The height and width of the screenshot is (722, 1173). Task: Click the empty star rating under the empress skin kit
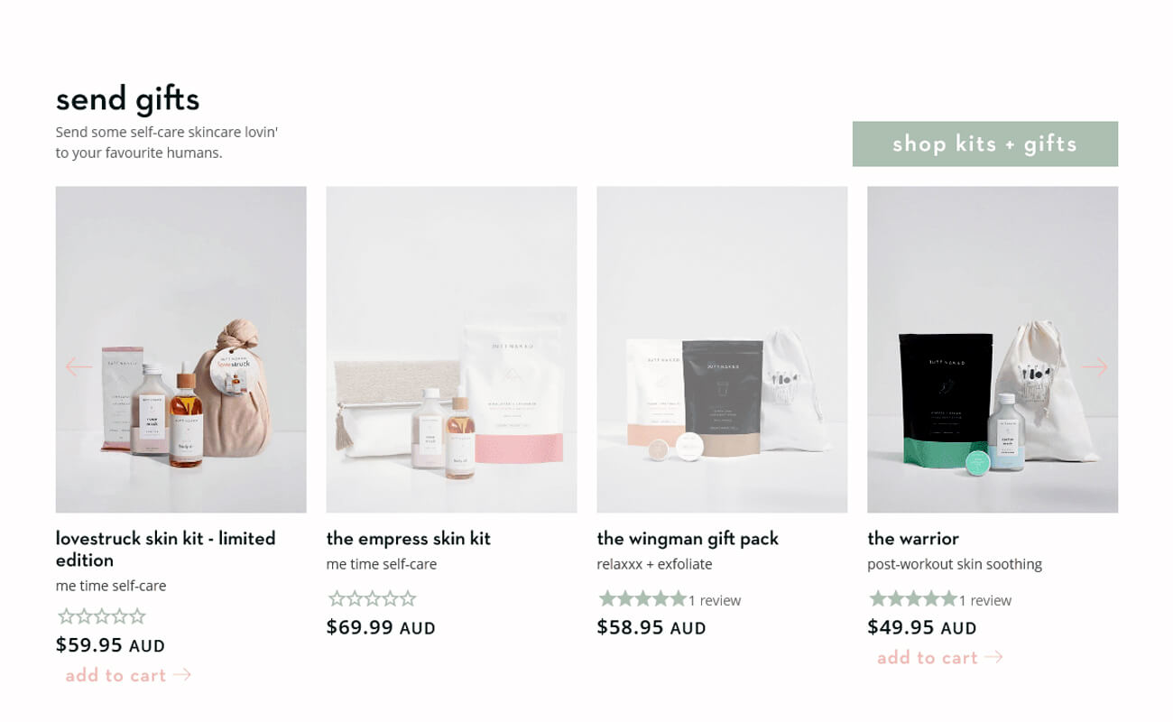click(x=373, y=598)
